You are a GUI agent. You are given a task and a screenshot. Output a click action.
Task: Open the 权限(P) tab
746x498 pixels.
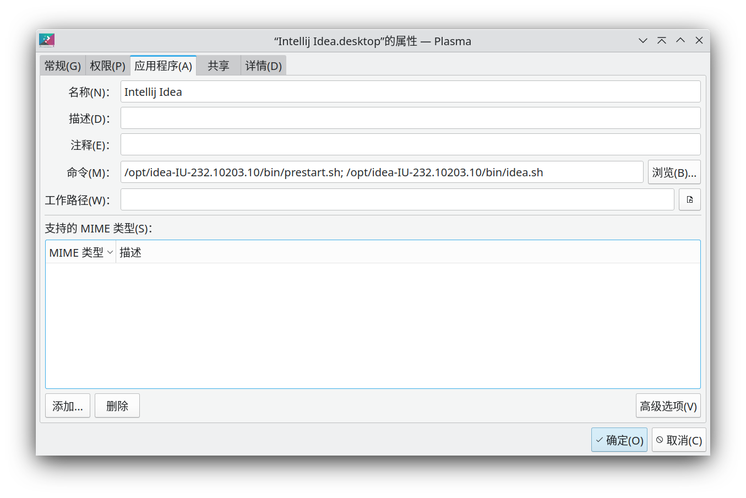108,66
